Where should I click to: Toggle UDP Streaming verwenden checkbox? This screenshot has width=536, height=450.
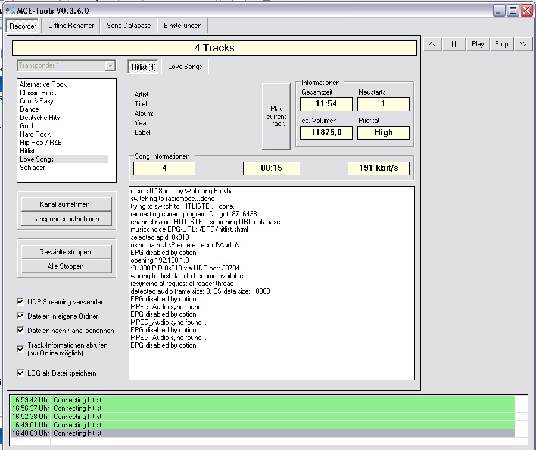(21, 302)
